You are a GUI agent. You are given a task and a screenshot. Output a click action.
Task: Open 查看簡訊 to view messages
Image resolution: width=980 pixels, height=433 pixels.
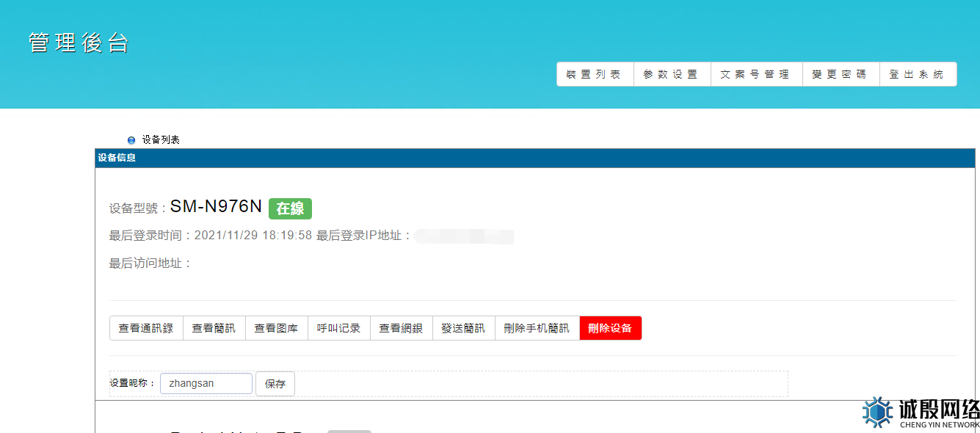214,328
